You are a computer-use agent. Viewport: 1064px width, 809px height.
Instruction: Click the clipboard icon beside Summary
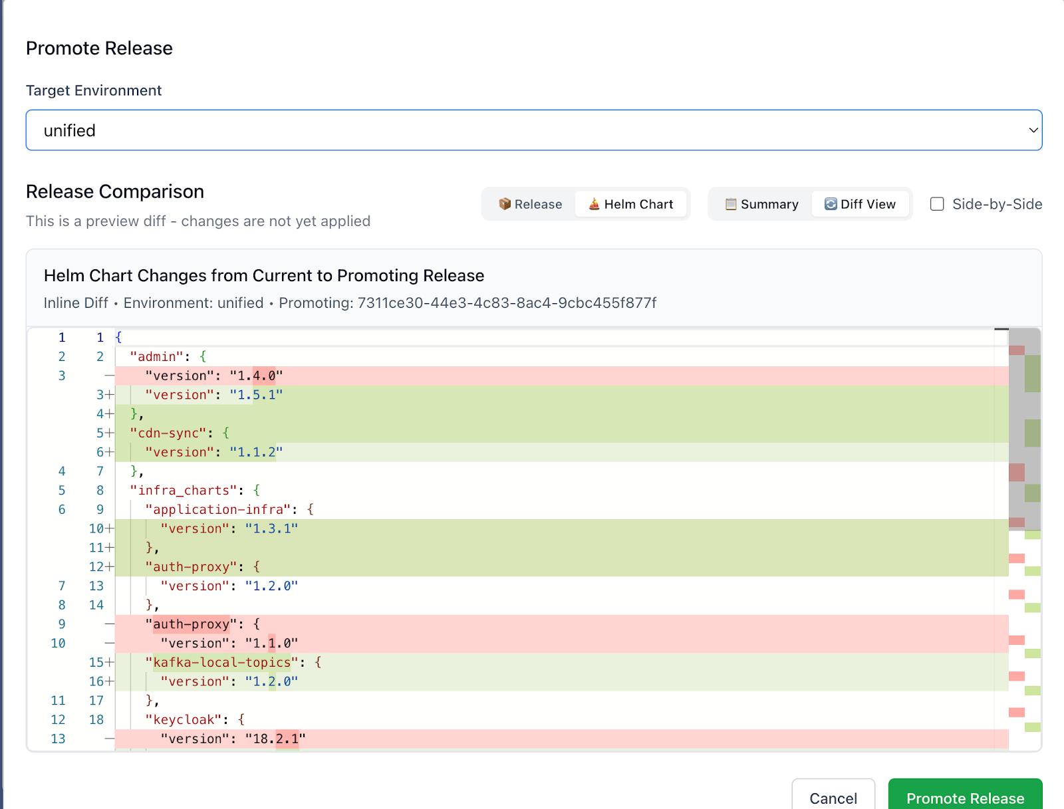click(731, 204)
